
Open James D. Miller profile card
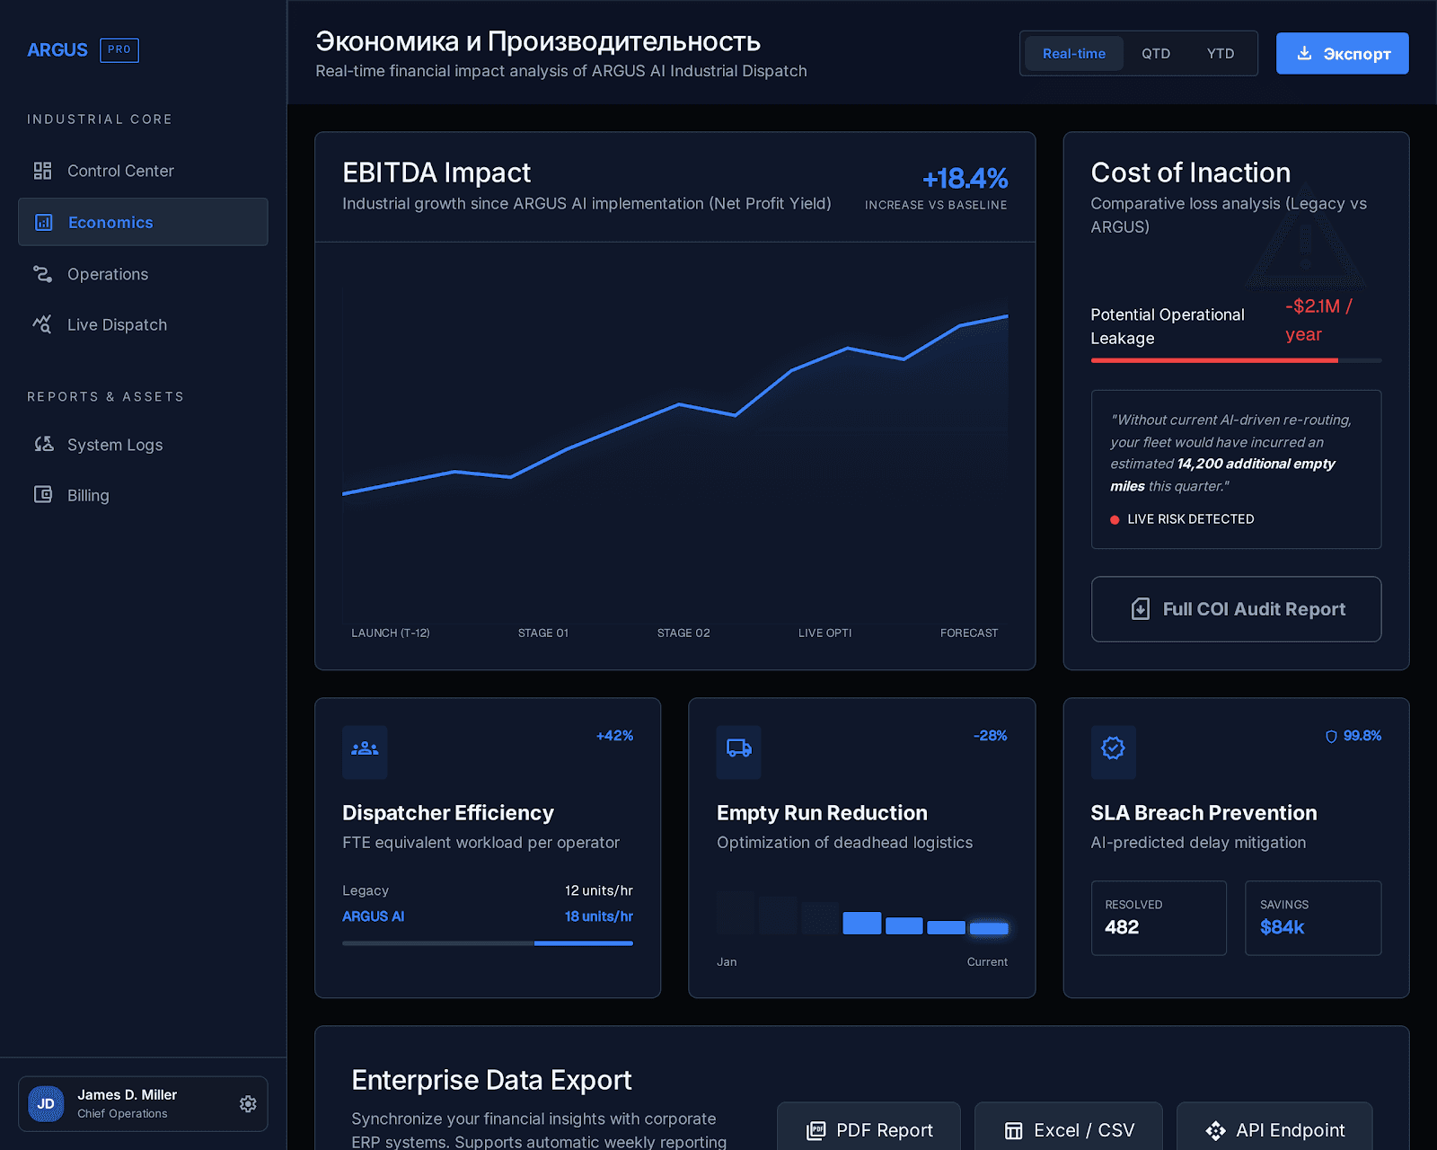pyautogui.click(x=143, y=1103)
